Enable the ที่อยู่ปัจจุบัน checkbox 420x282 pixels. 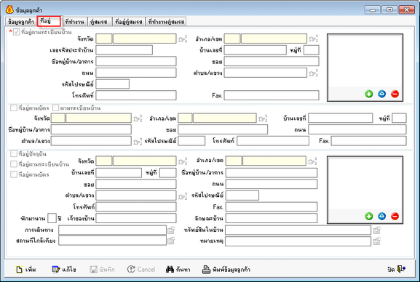(x=13, y=154)
